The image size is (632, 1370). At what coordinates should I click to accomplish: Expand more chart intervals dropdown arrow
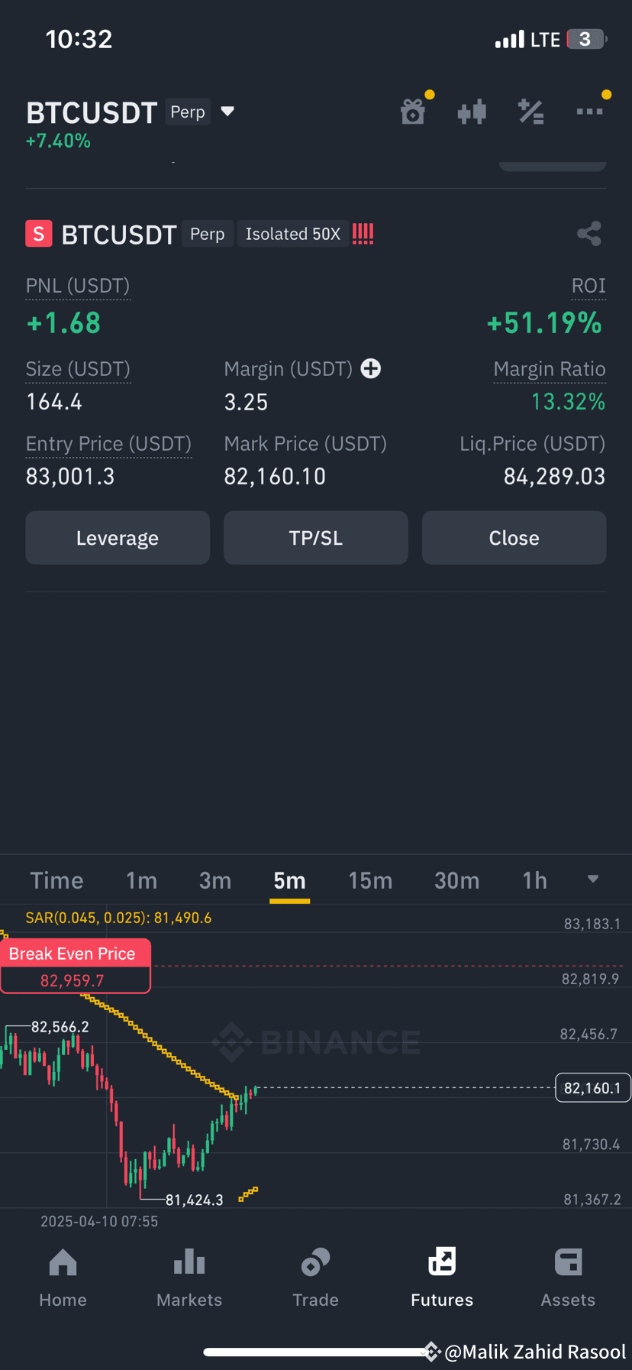pos(593,879)
